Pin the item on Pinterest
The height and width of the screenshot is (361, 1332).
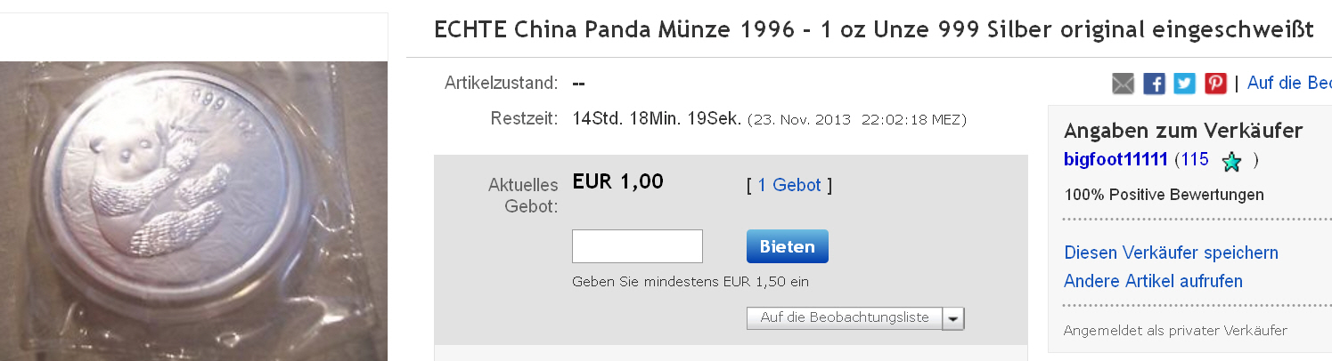(1215, 84)
